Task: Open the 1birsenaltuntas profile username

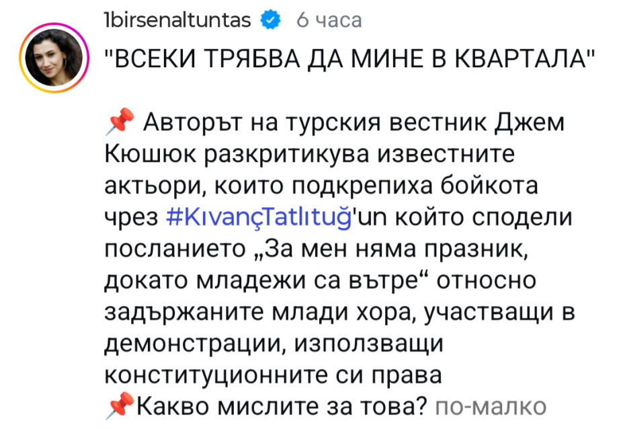Action: pyautogui.click(x=177, y=19)
